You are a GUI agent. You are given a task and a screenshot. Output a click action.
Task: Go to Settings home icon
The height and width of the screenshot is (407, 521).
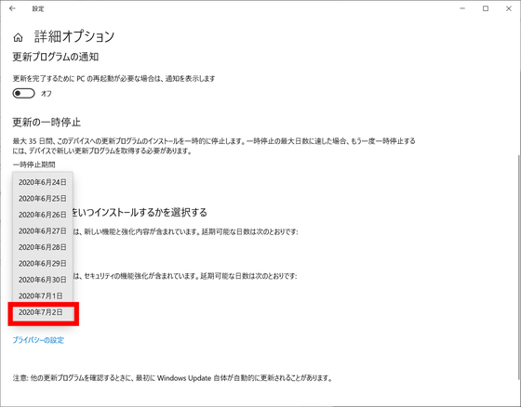pos(18,37)
